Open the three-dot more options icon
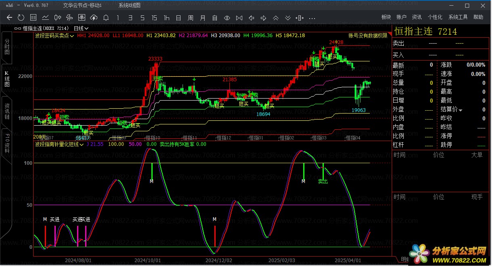 click(x=312, y=18)
